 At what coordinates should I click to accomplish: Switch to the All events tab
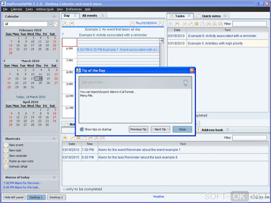click(x=90, y=16)
